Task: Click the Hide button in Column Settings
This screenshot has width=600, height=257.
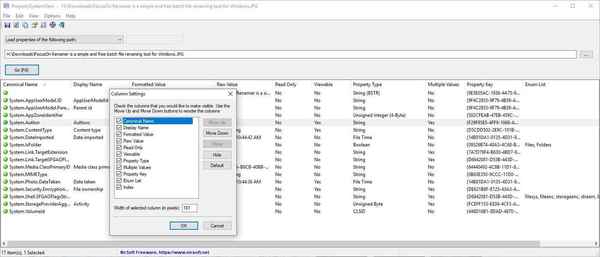Action: (x=217, y=155)
